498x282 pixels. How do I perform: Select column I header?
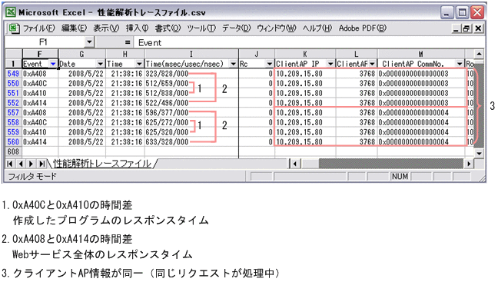(191, 54)
